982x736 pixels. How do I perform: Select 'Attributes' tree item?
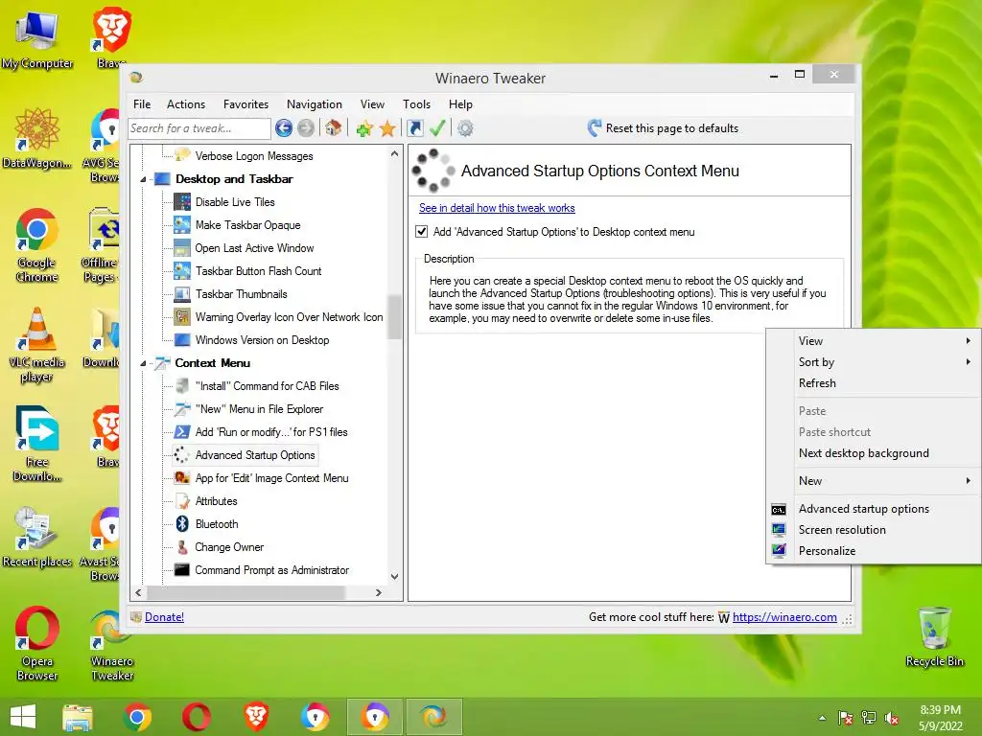click(x=216, y=501)
